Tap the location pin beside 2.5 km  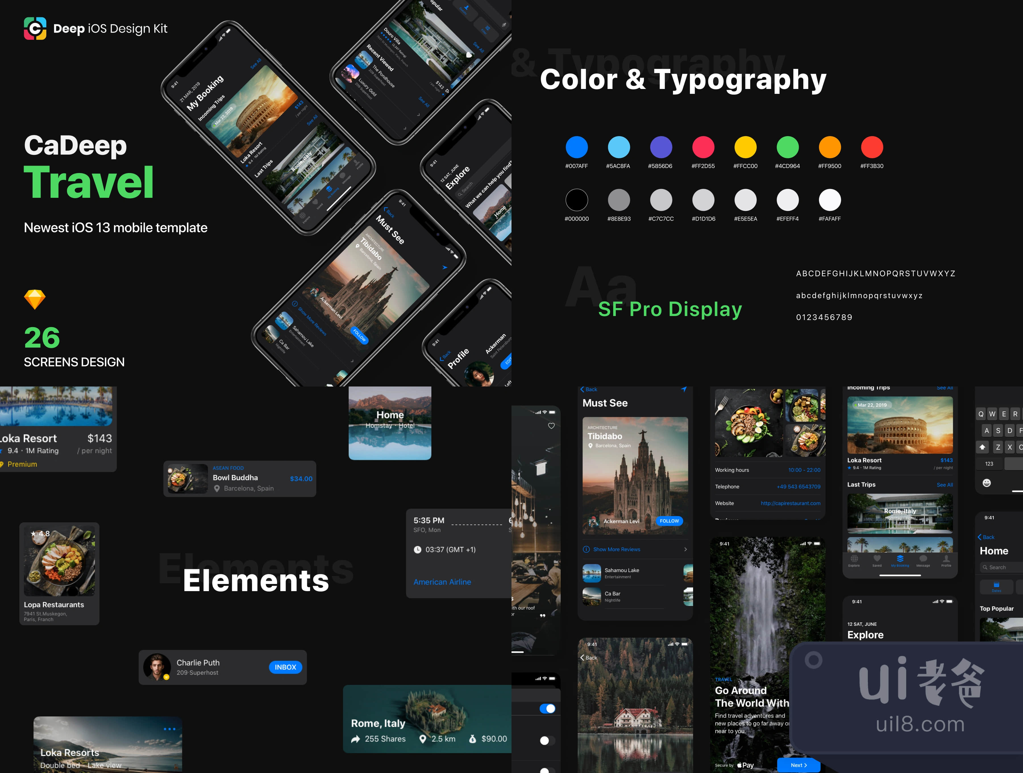click(x=422, y=739)
